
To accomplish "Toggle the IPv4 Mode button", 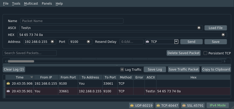I will point(218,105).
